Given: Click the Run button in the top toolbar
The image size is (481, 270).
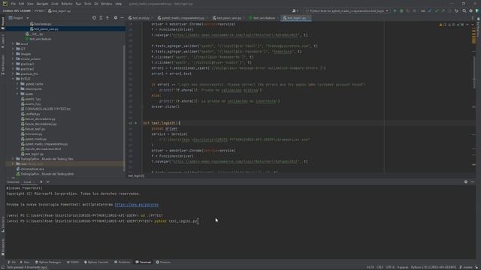Looking at the screenshot, I should point(395,10).
